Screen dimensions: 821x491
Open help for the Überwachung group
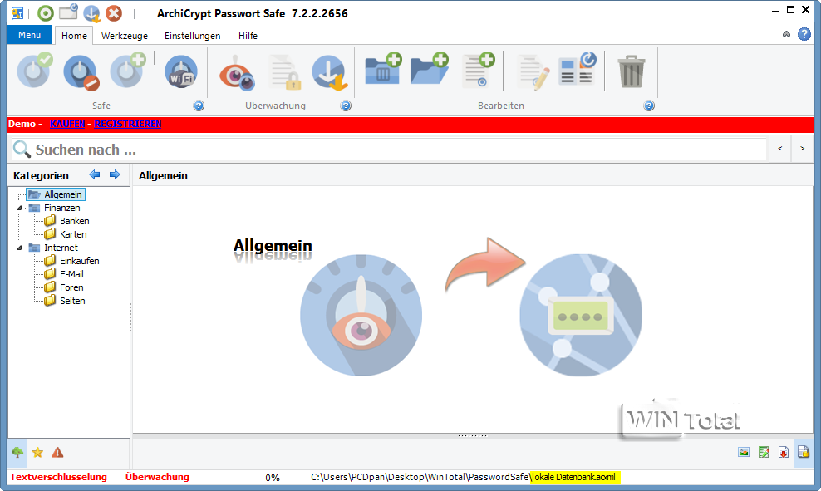[346, 106]
